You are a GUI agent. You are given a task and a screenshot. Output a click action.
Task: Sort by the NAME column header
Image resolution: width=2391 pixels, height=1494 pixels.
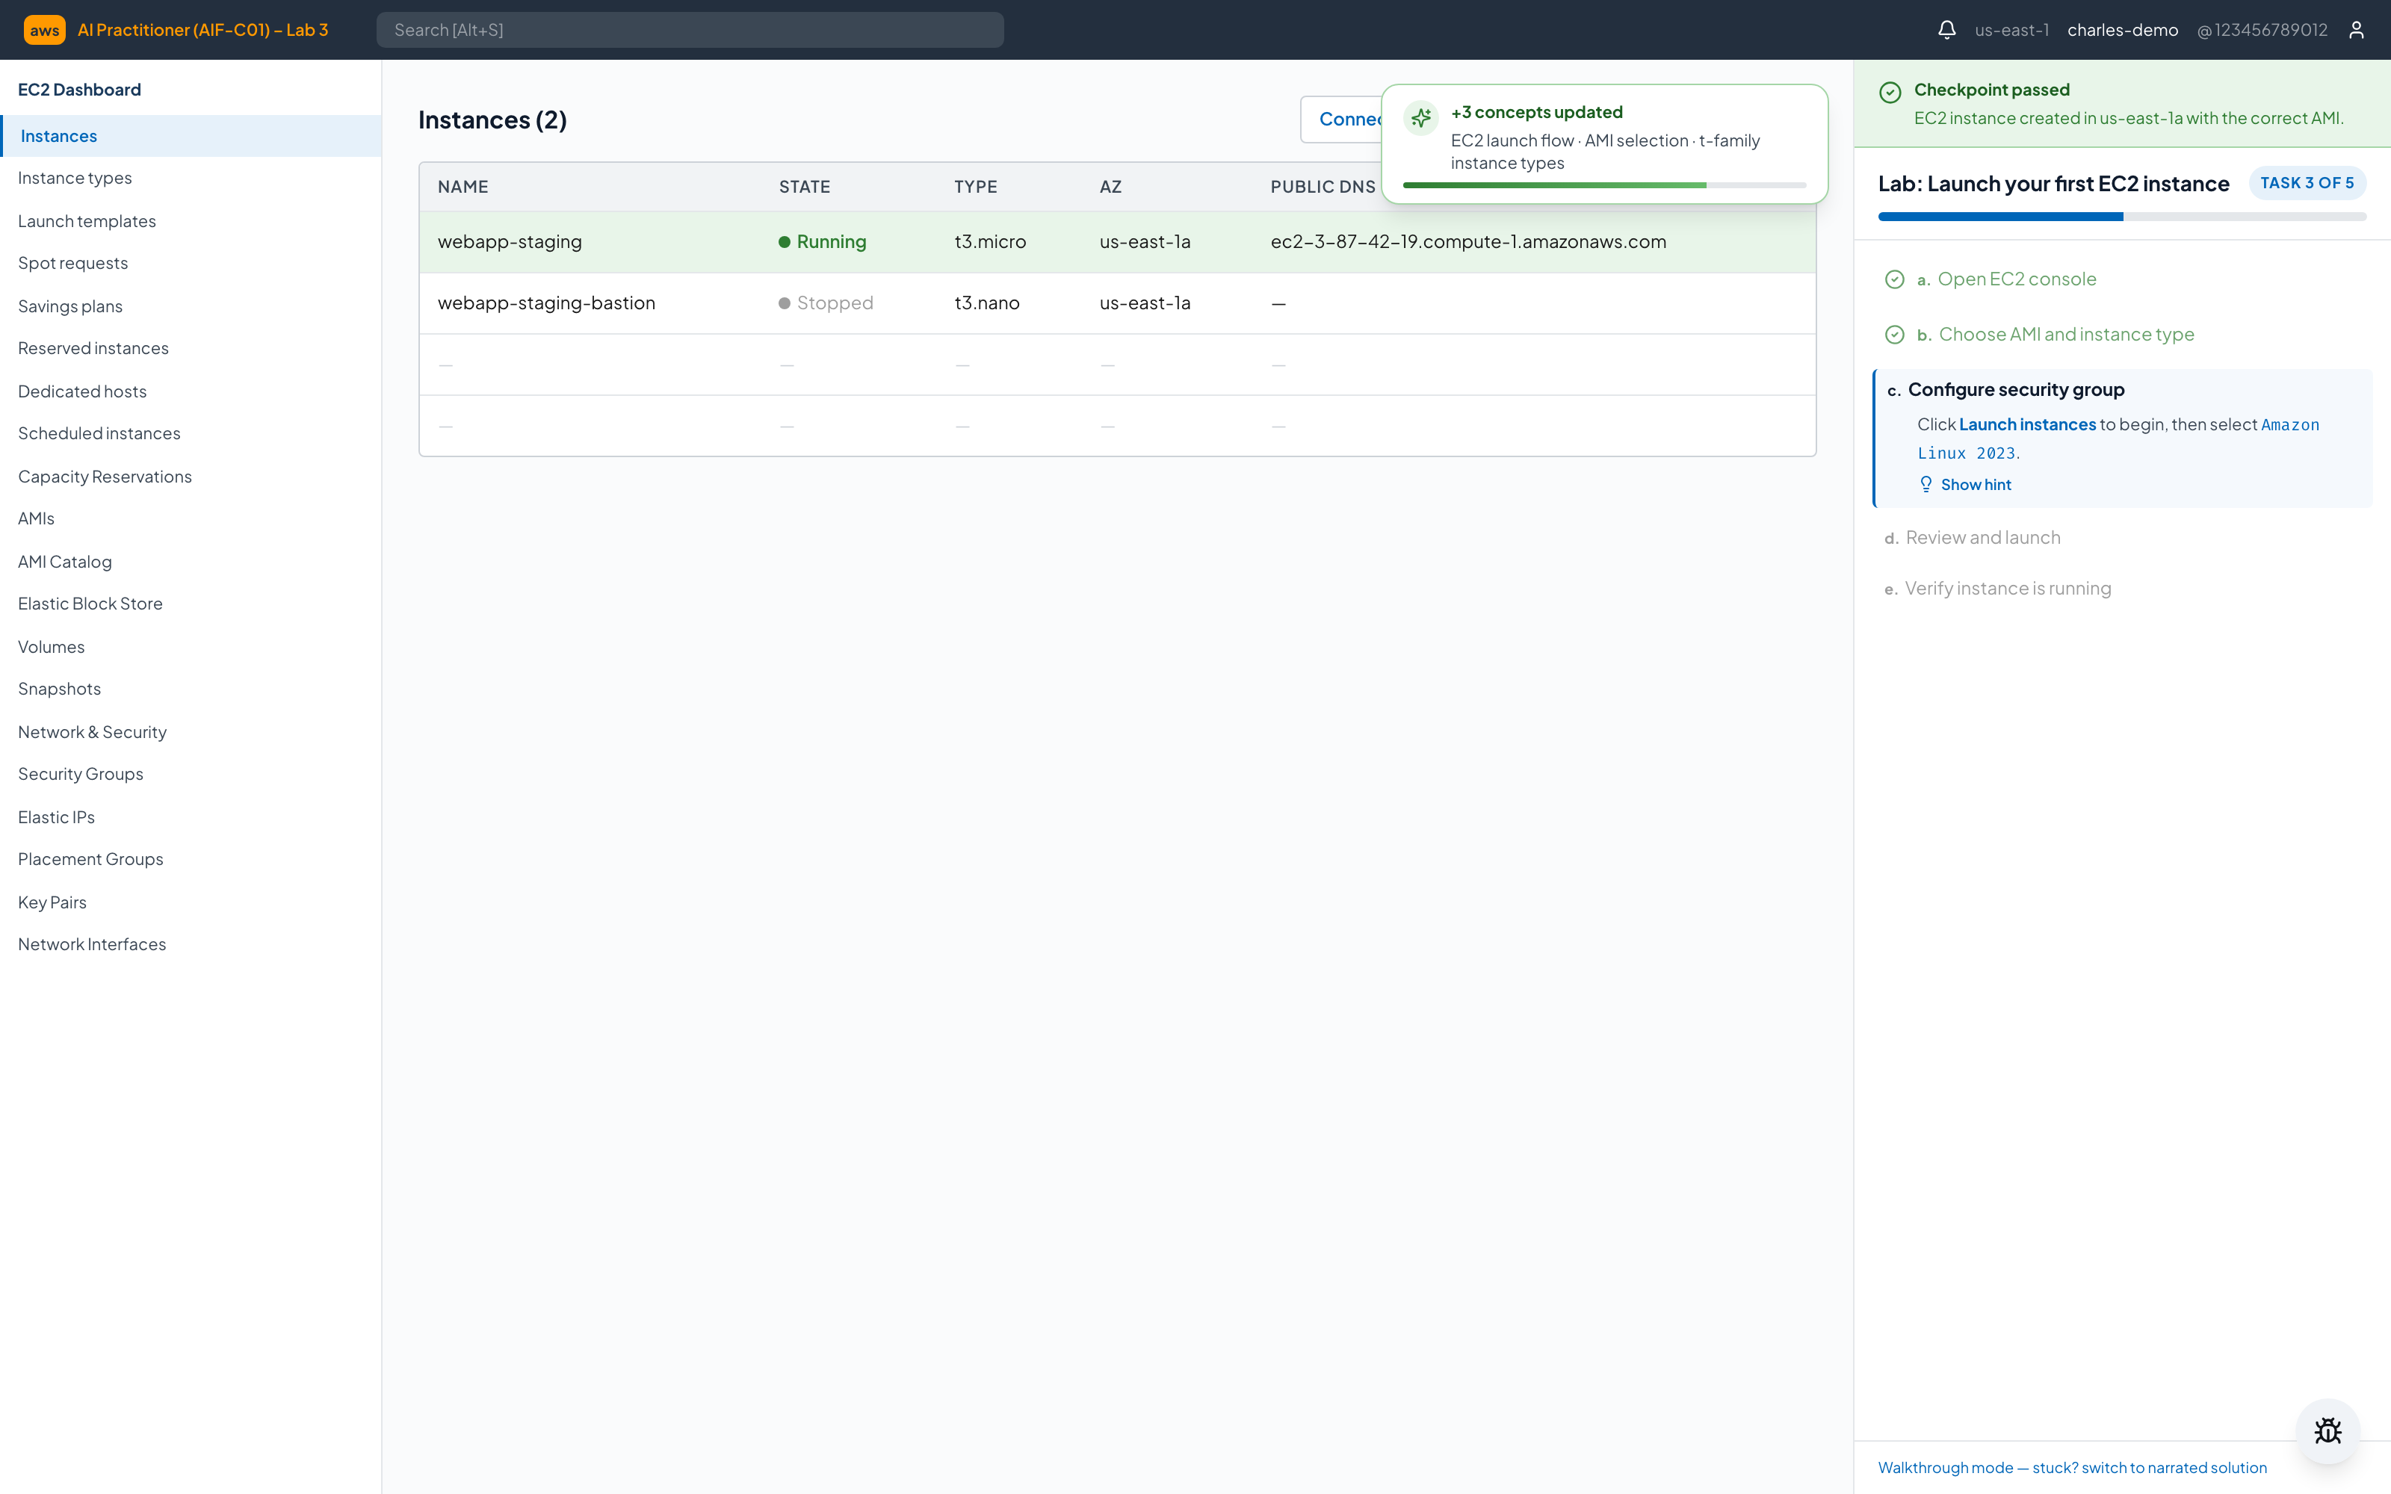463,187
